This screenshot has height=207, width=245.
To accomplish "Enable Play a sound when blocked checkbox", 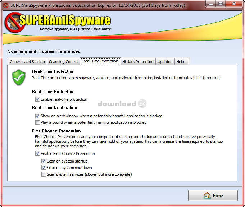I will 37,122.
